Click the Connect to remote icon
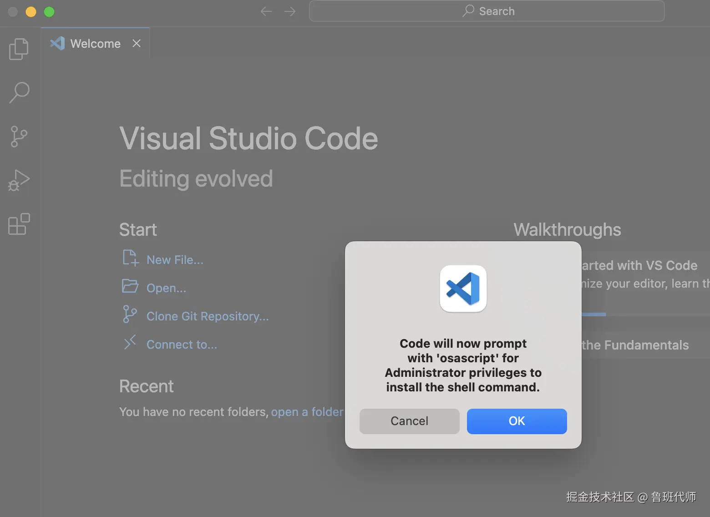This screenshot has height=517, width=710. pos(130,342)
